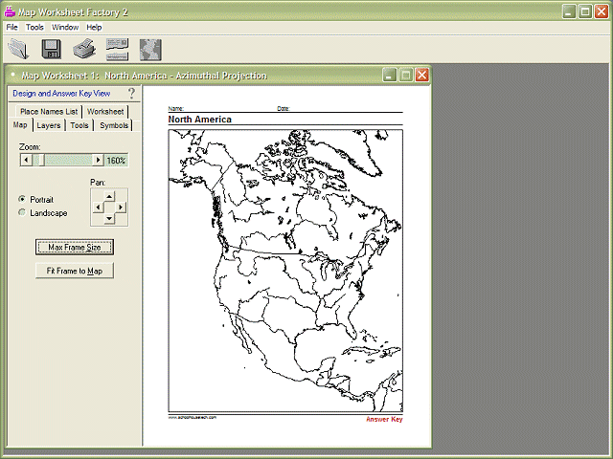Image resolution: width=613 pixels, height=459 pixels.
Task: Click the Fit Frame to Map button
Action: tap(75, 271)
